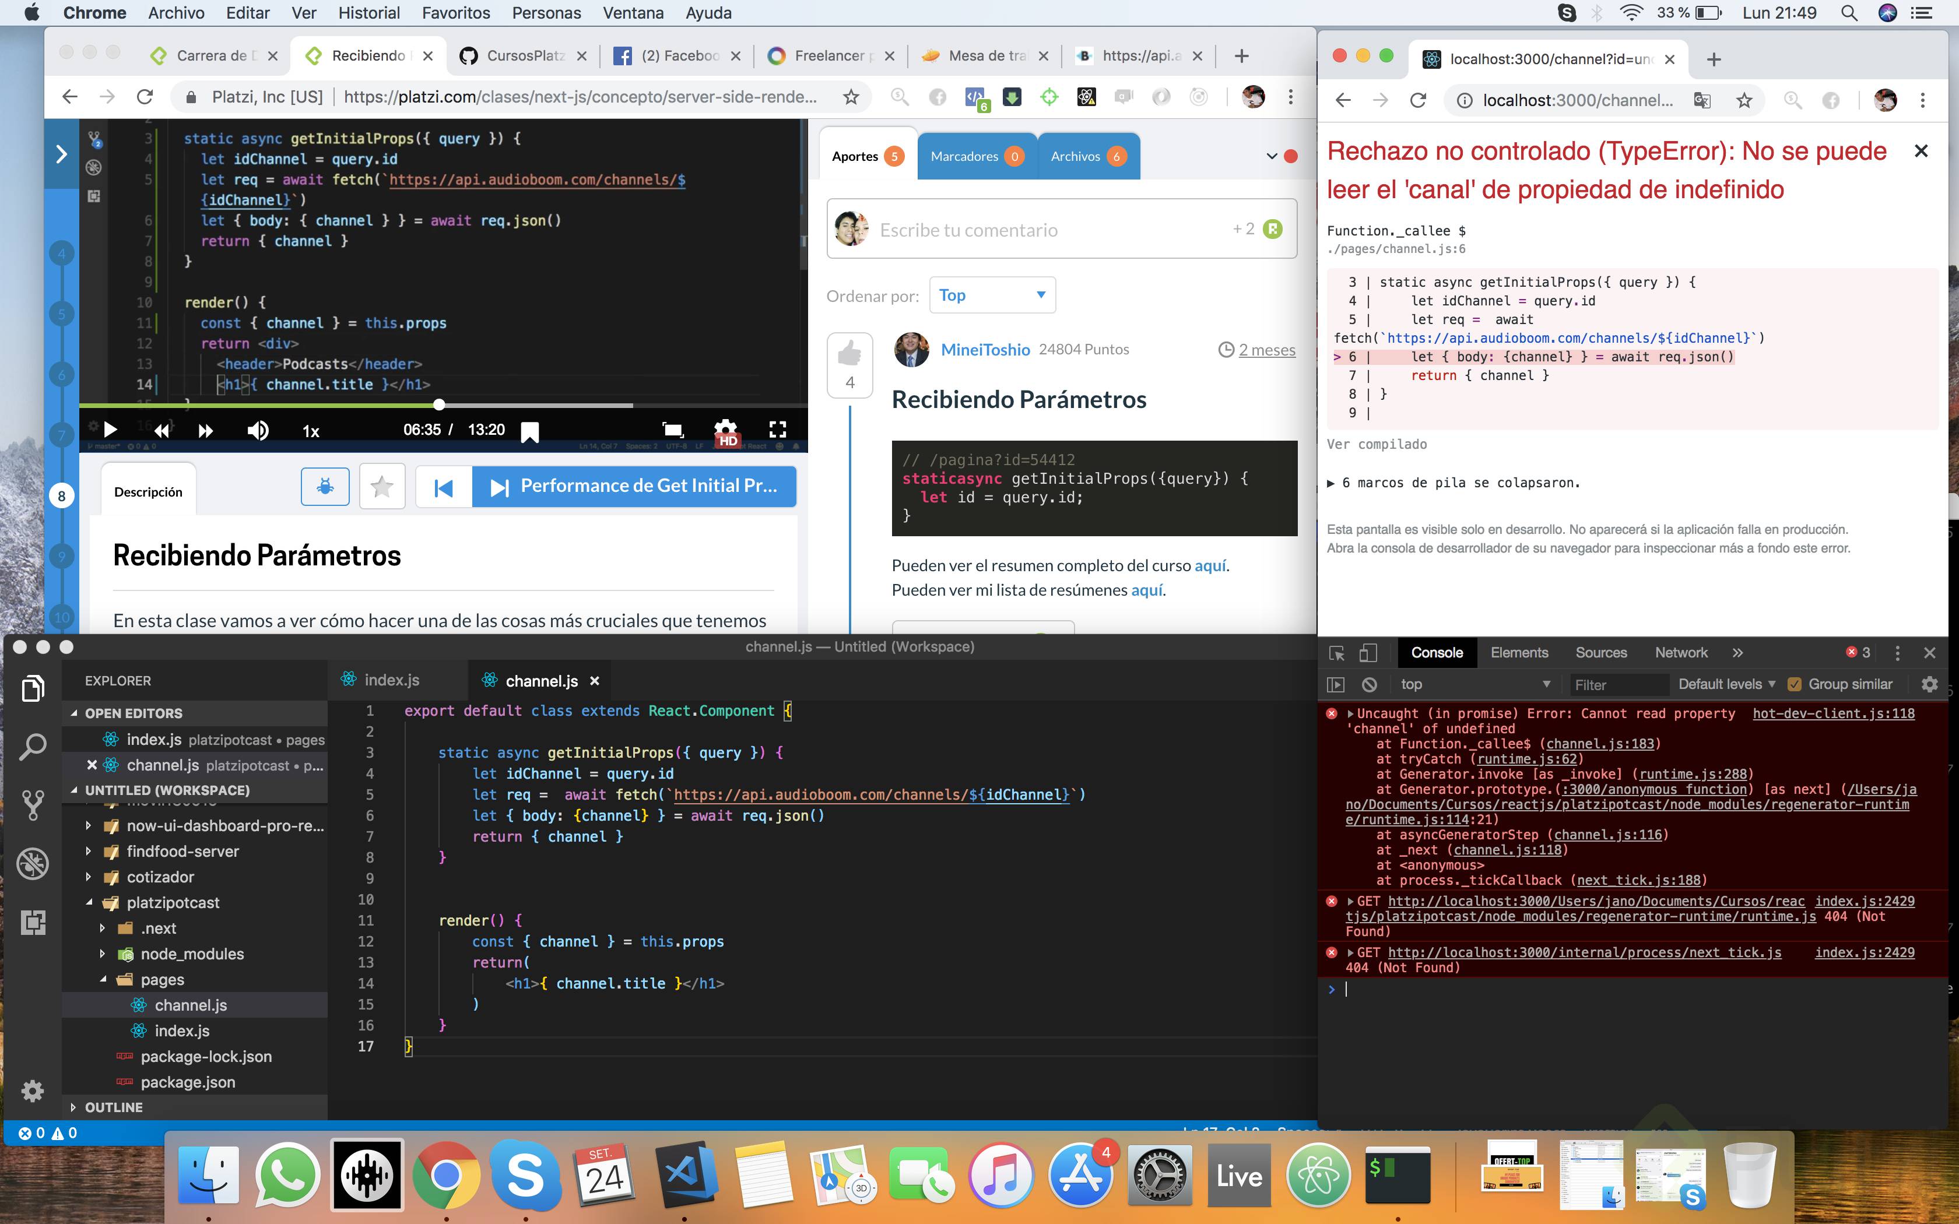Open the Extensions view icon in VS Code
Viewport: 1959px width, 1224px height.
[33, 923]
